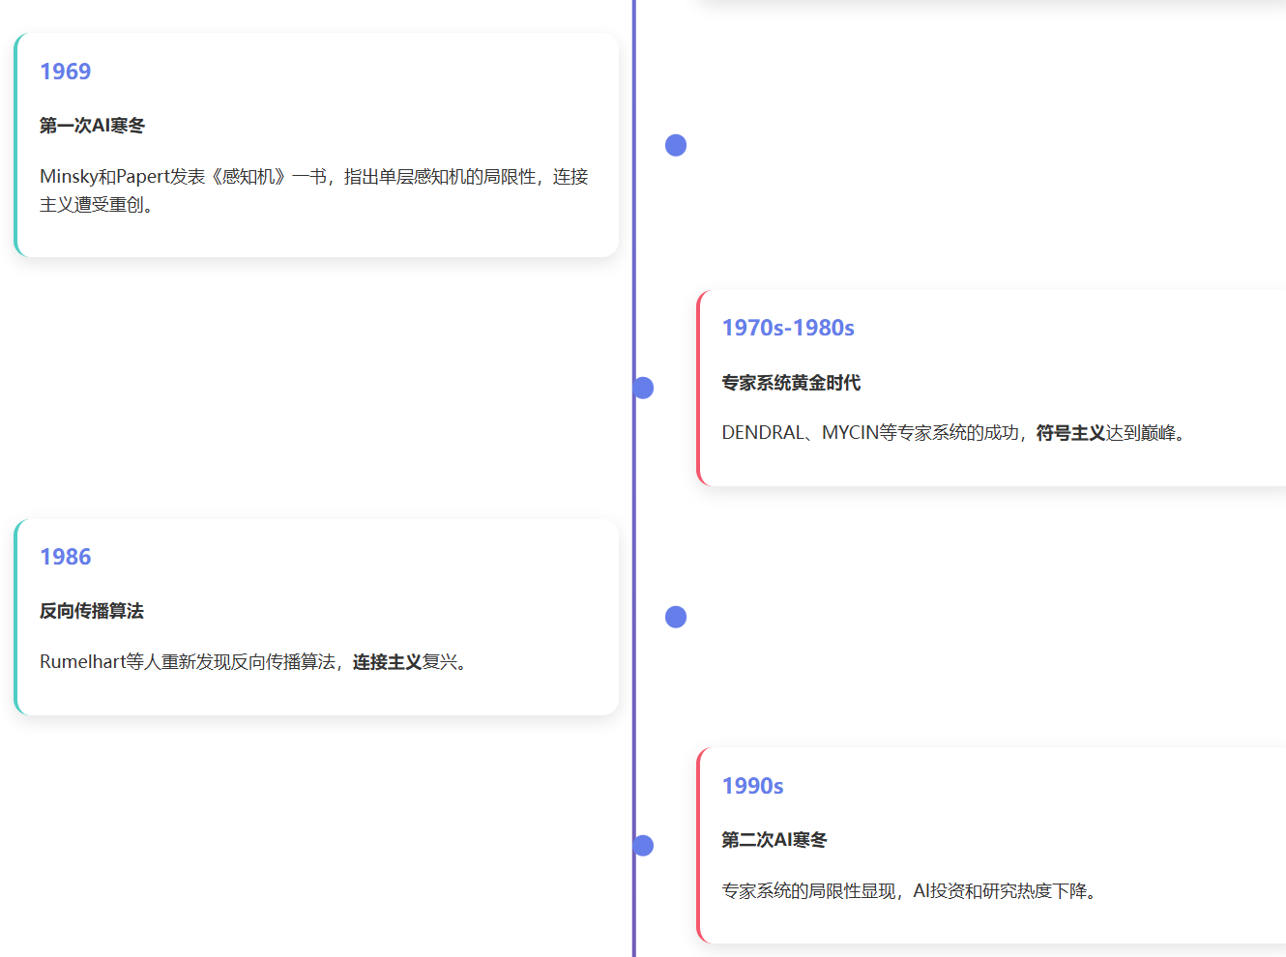Screen dimensions: 1286x957
Task: Select the 1969 year heading
Action: click(65, 72)
